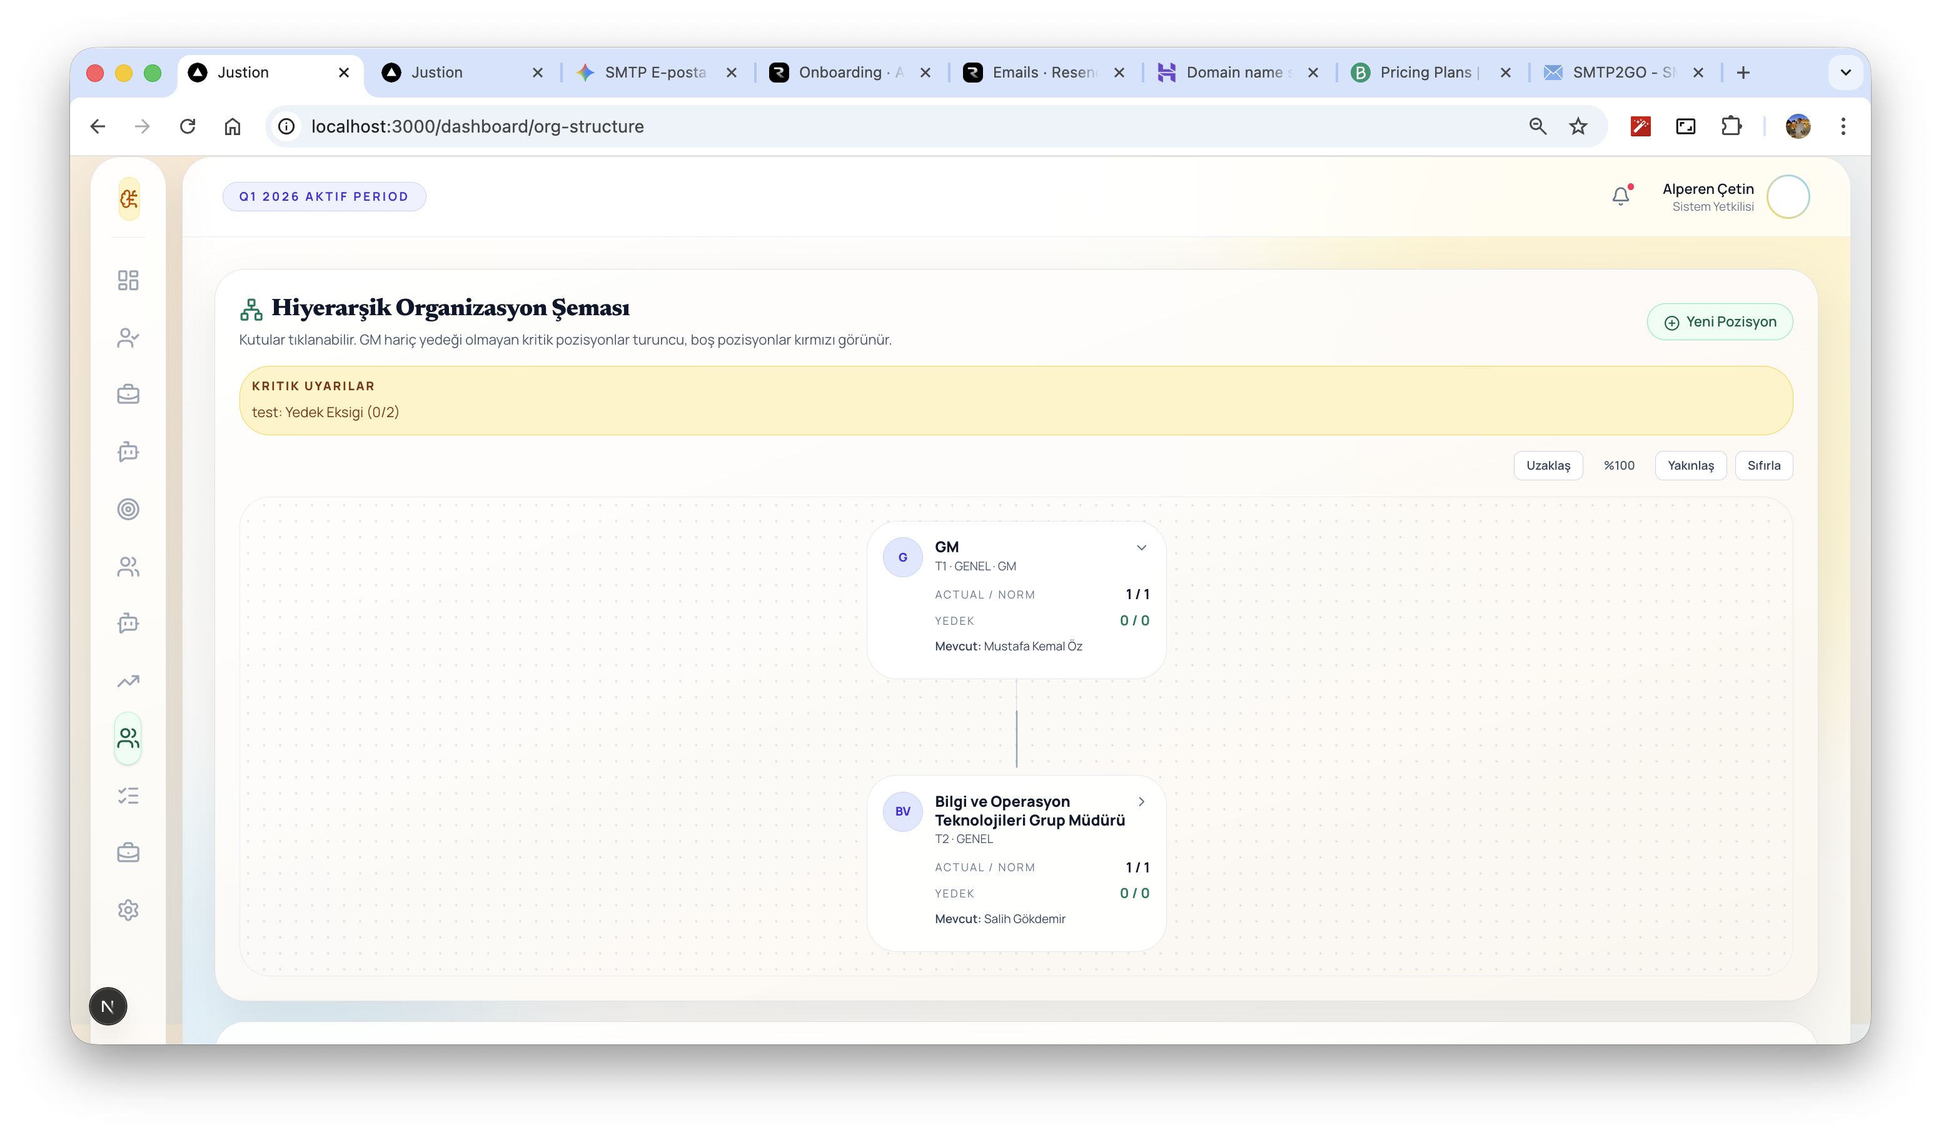Click the Sıfırla reset button
1941x1137 pixels.
pos(1763,465)
